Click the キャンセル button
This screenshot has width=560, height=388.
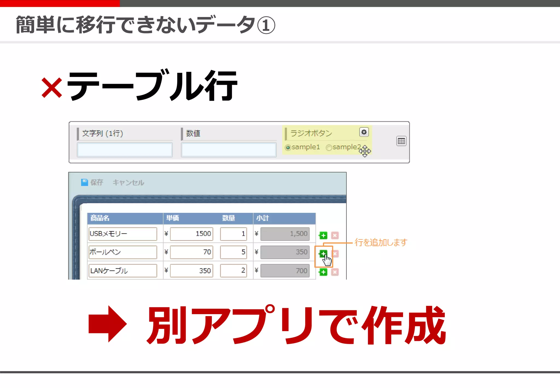tap(128, 183)
